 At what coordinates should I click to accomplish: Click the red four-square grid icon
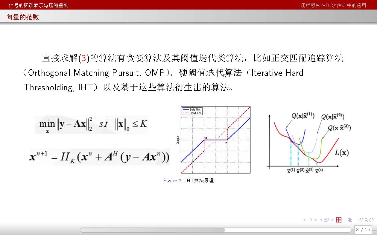click(339, 220)
